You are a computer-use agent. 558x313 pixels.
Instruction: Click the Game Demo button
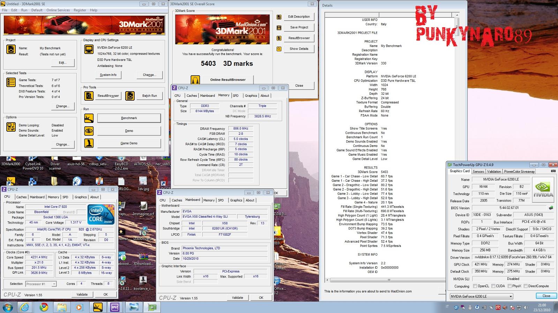[129, 143]
